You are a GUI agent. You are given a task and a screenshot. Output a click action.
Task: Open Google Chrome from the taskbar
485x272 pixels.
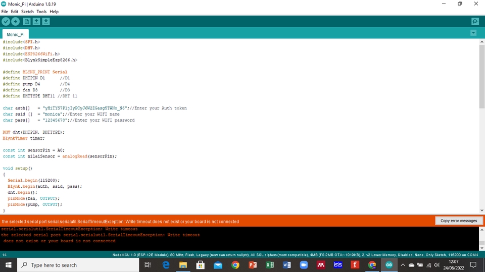point(235,265)
